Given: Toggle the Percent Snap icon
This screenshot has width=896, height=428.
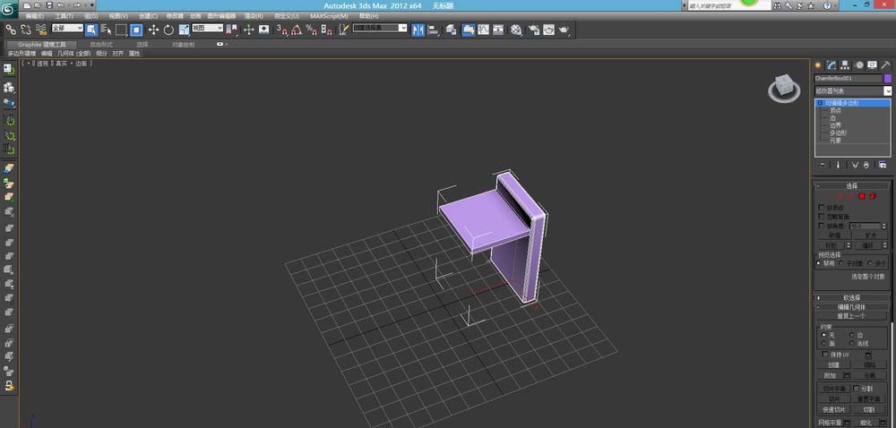Looking at the screenshot, I should pyautogui.click(x=312, y=30).
